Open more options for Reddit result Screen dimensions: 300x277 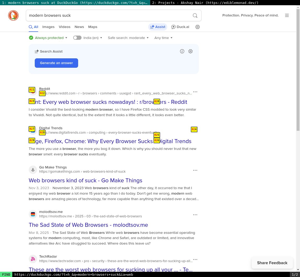(x=195, y=92)
